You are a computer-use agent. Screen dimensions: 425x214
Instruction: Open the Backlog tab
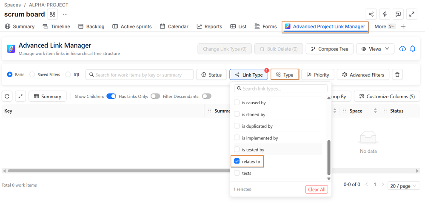(91, 26)
